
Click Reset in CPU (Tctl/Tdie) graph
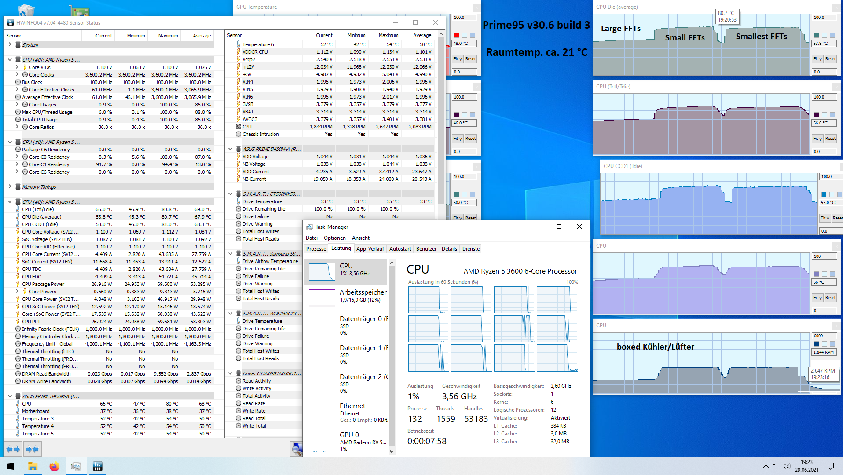coord(830,139)
